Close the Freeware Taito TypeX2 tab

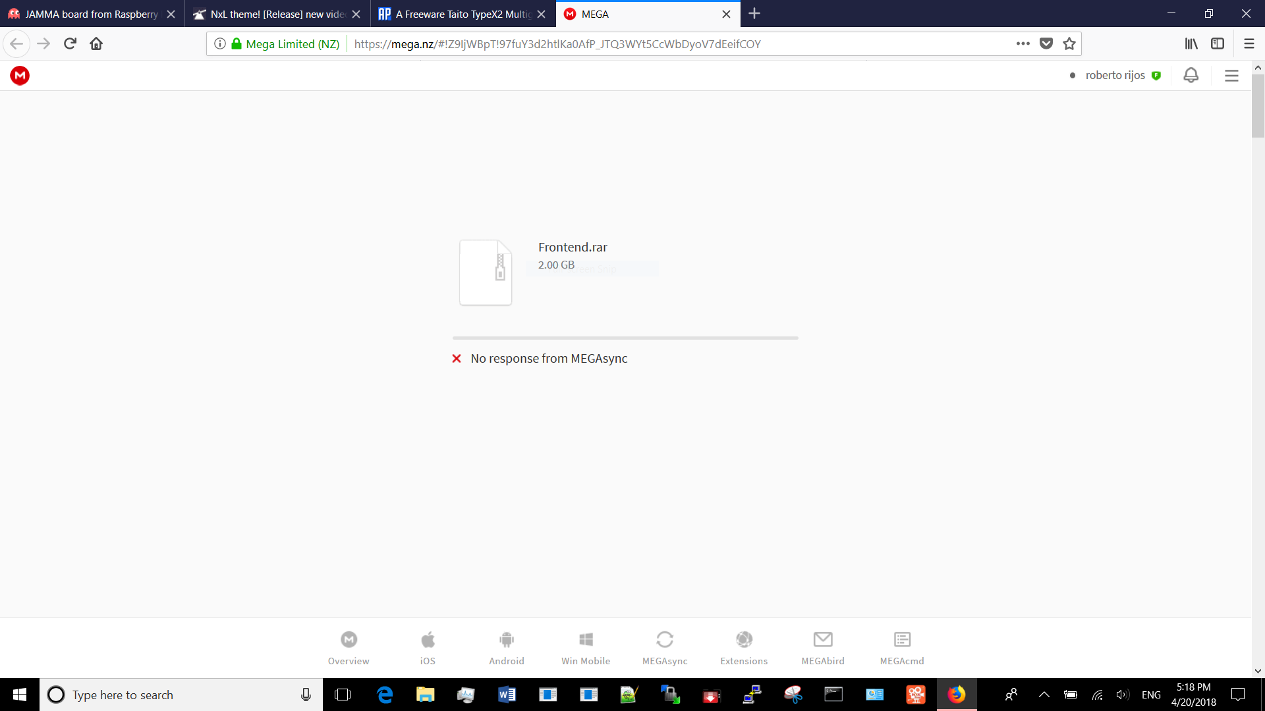point(541,14)
